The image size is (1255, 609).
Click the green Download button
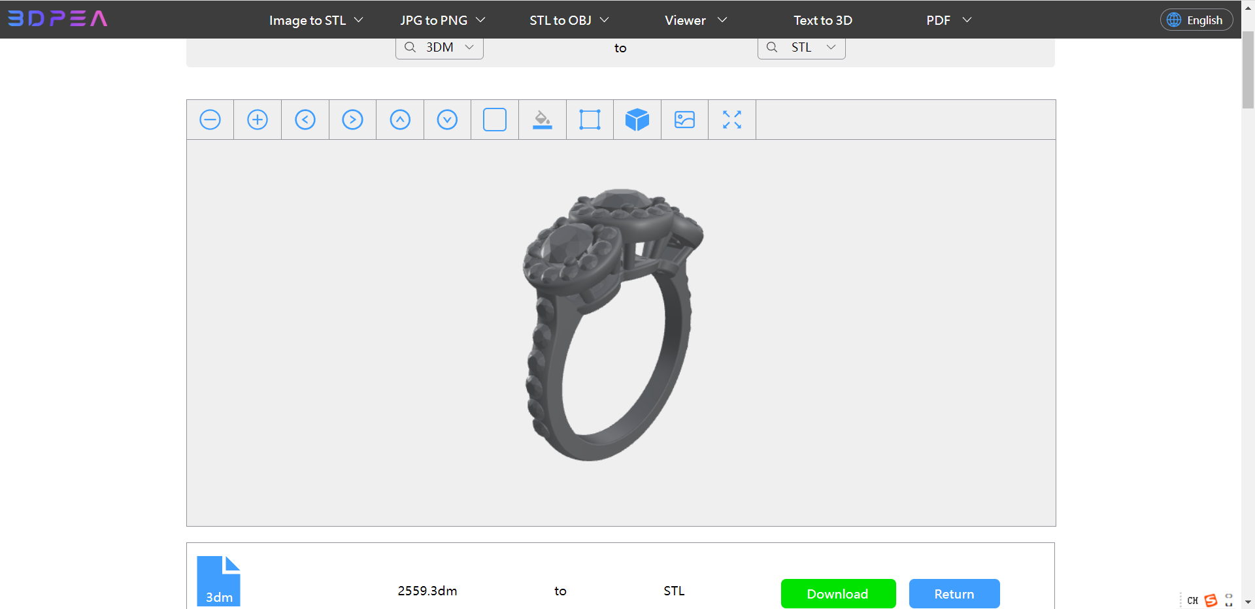[838, 594]
